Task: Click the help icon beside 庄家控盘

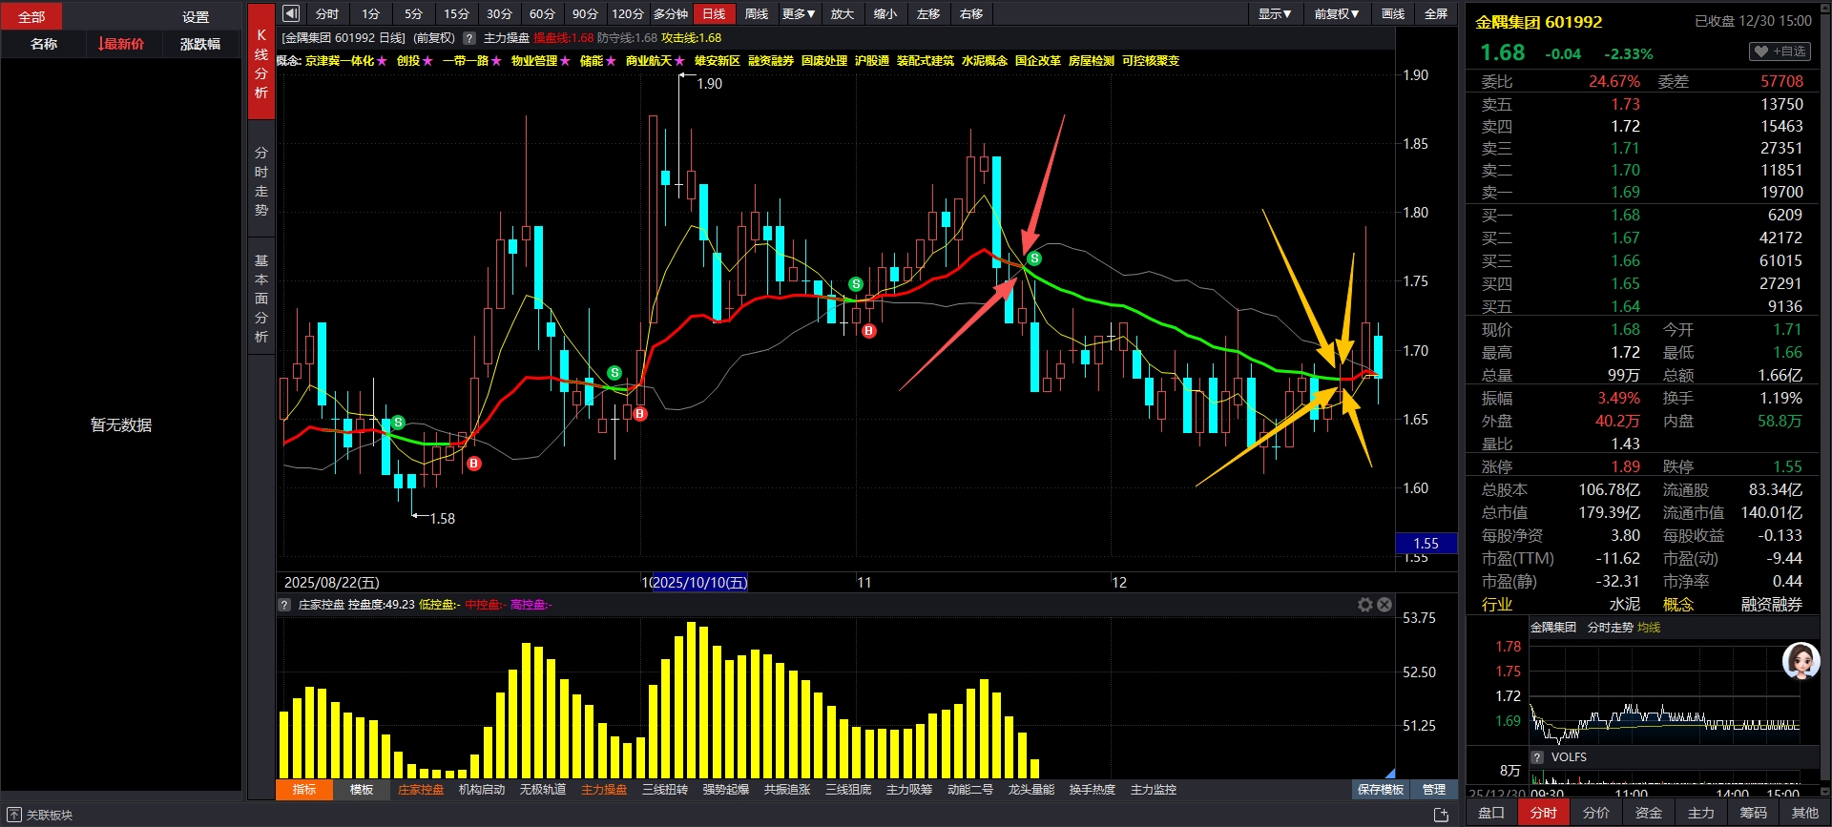Action: [x=284, y=605]
